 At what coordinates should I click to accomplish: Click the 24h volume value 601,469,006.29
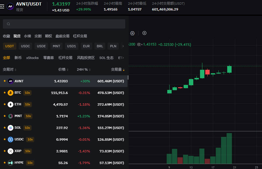pos(165,9)
